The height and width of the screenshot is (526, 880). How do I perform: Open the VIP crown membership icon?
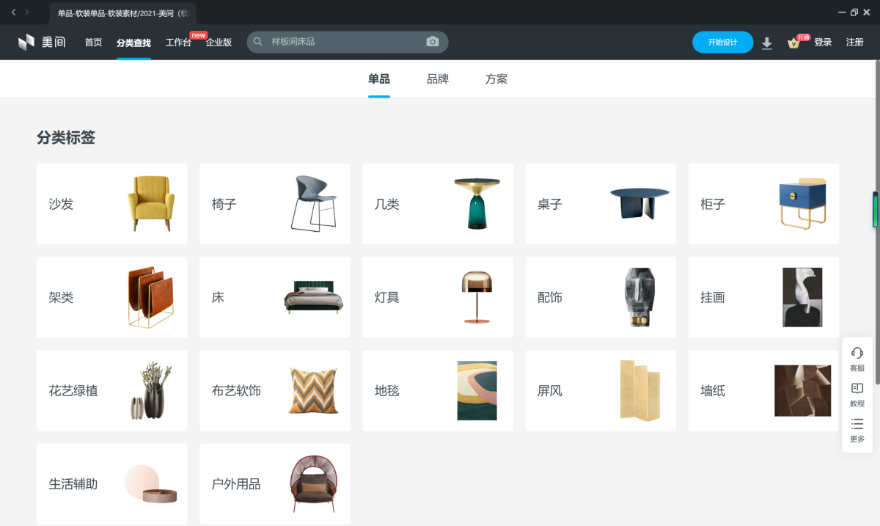coord(793,43)
